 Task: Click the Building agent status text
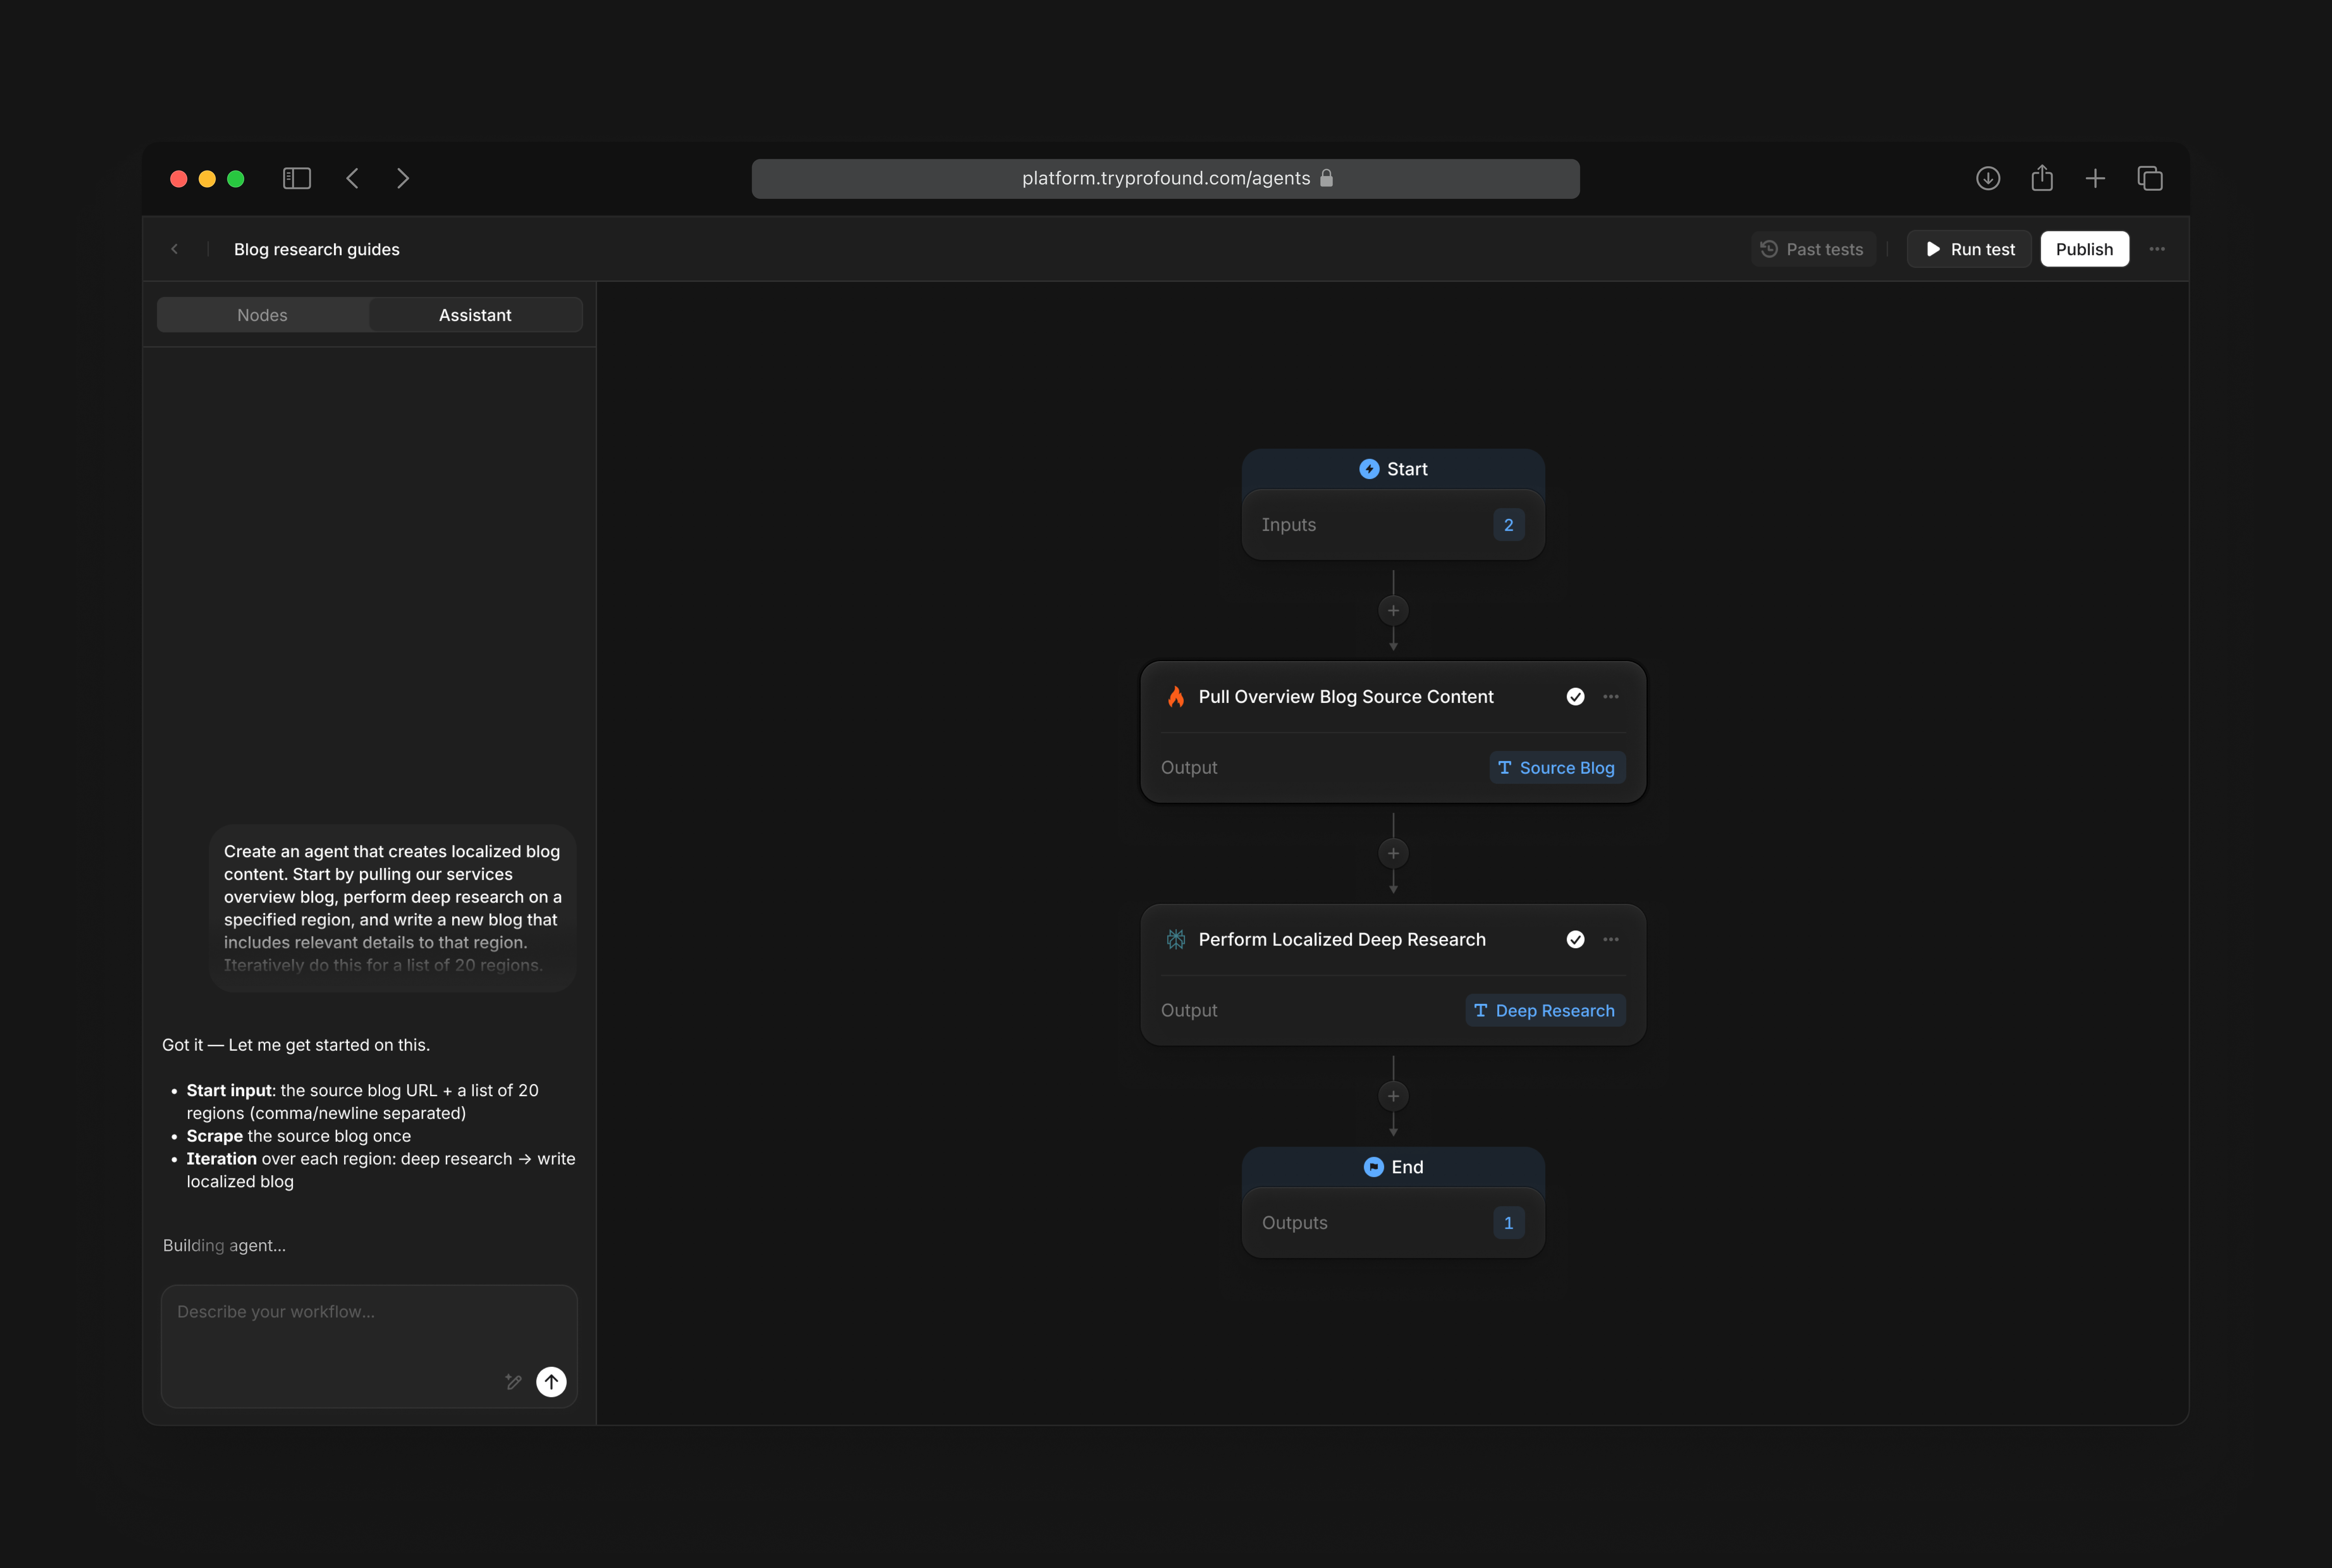pyautogui.click(x=224, y=1246)
